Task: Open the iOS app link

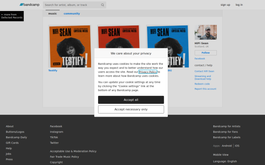Action: point(237,146)
